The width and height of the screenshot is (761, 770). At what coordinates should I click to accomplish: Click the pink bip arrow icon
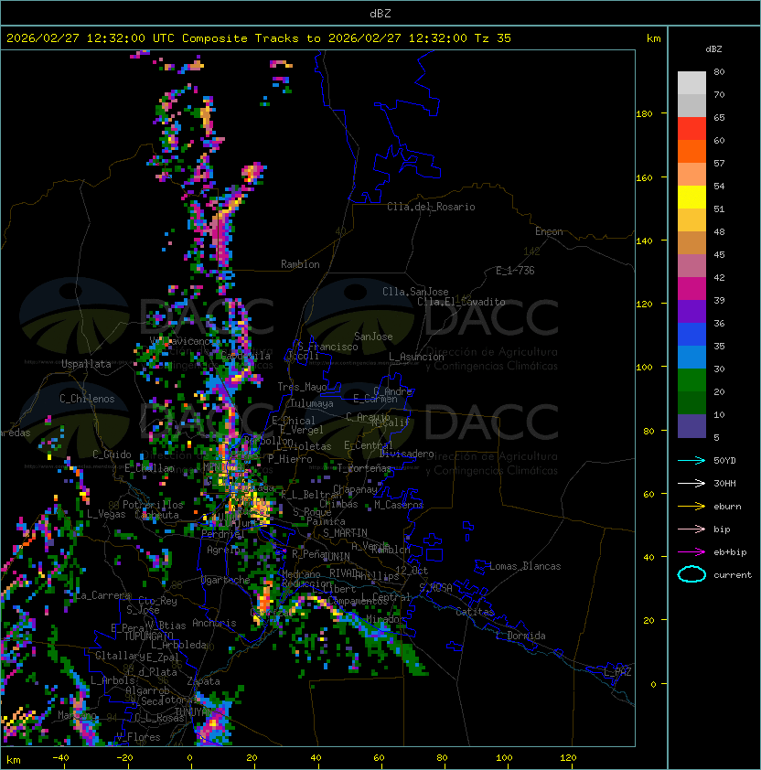pos(691,529)
